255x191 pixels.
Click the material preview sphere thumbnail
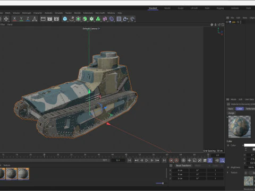click(240, 127)
